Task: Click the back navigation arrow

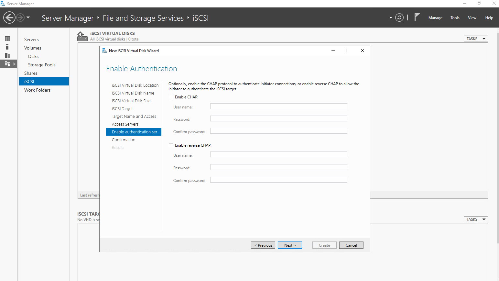Action: pos(9,17)
